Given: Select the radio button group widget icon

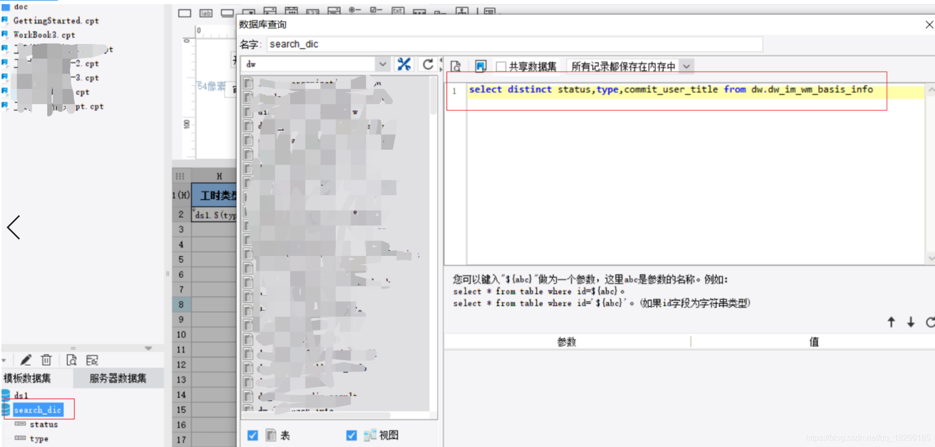Looking at the screenshot, I should click(x=355, y=10).
